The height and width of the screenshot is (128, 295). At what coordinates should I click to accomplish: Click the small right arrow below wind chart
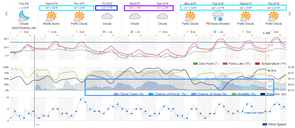coord(37,124)
